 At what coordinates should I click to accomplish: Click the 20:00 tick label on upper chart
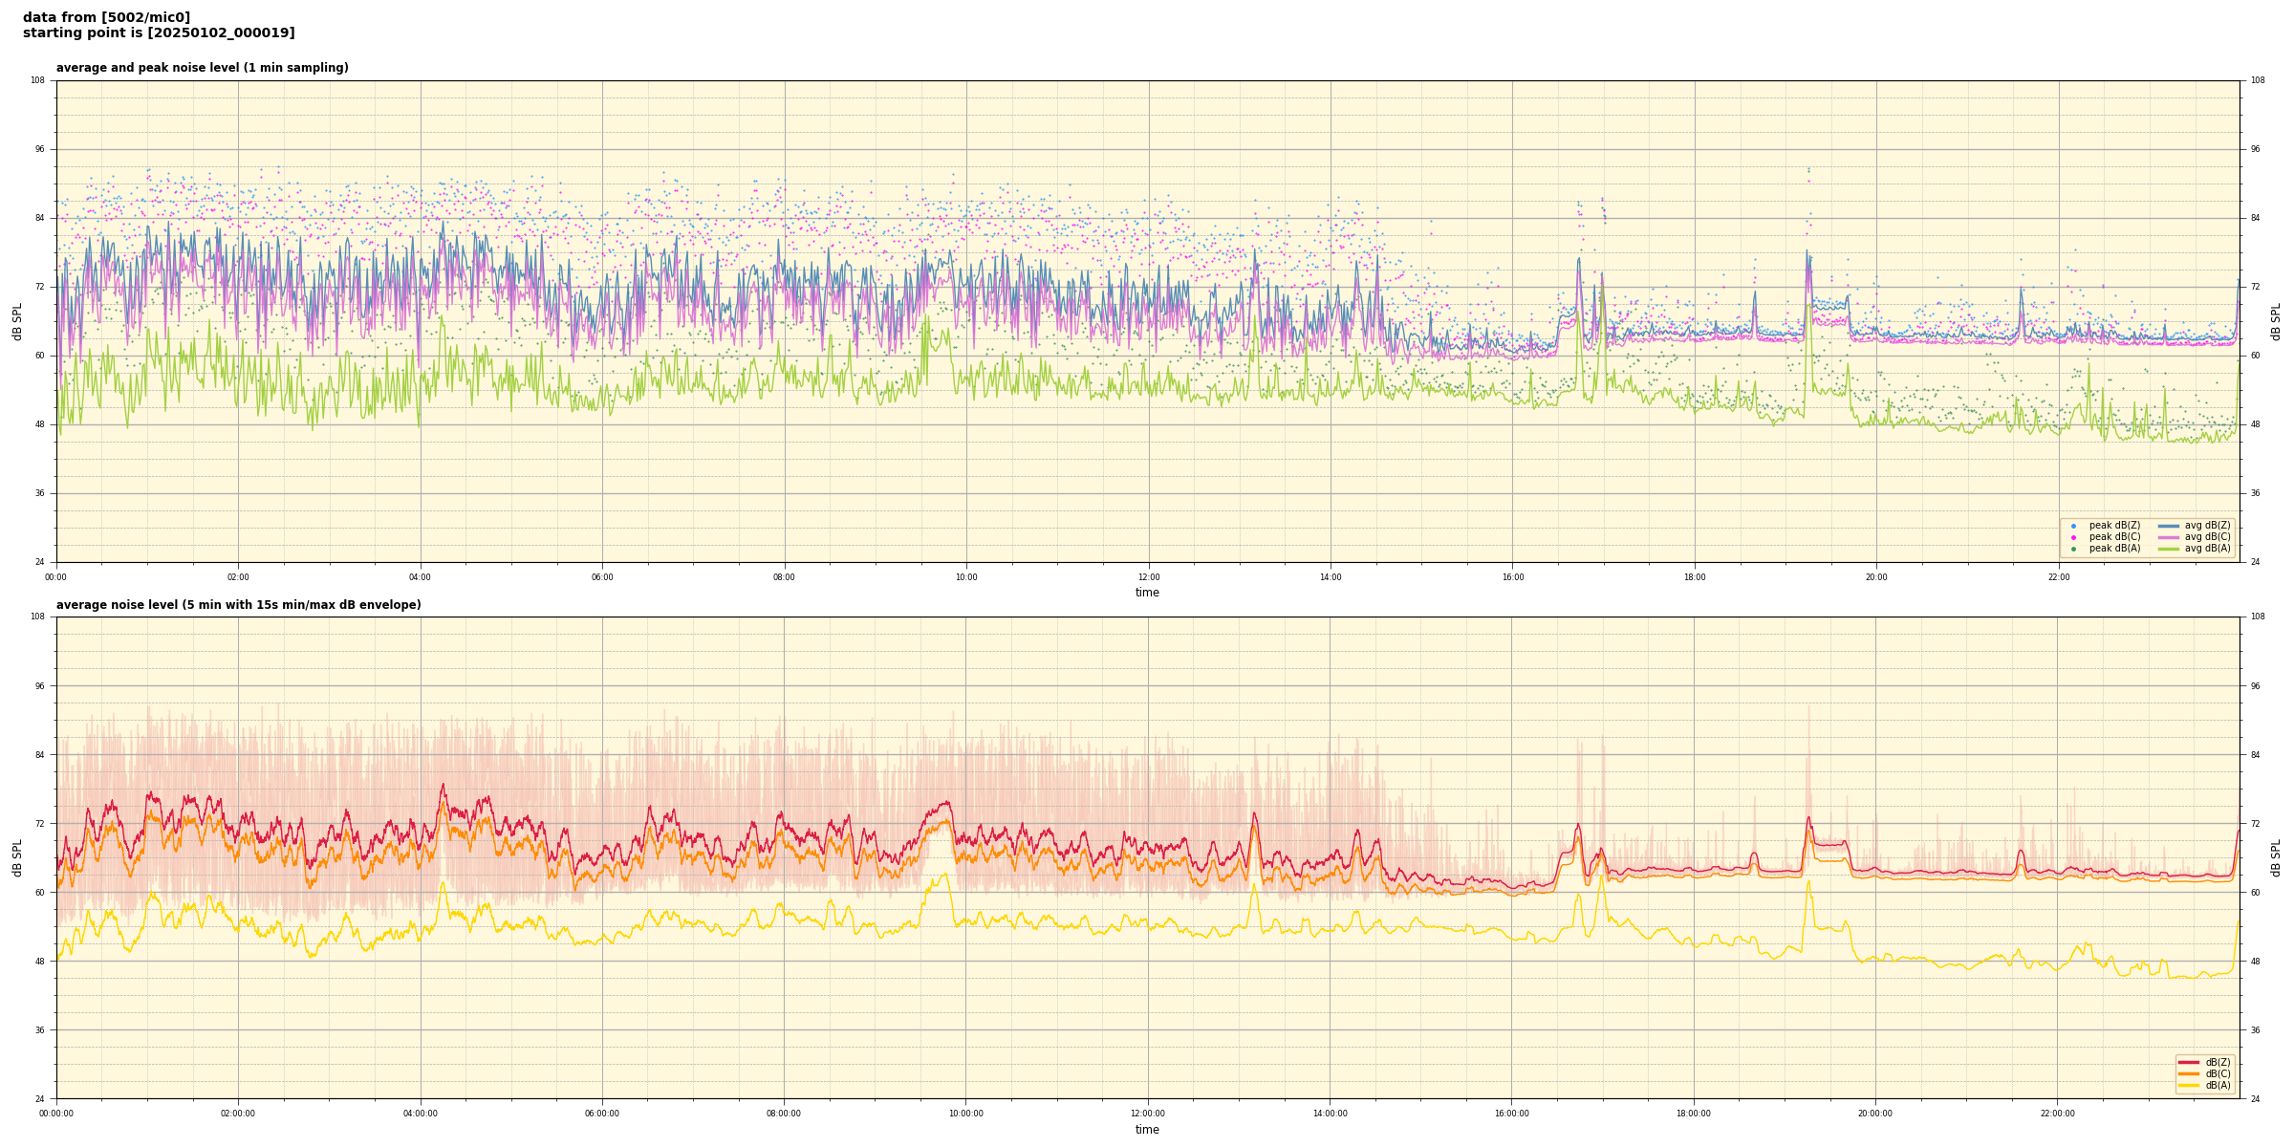(1876, 577)
